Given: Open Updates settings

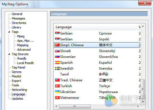Looking at the screenshot, I should 17,99.
